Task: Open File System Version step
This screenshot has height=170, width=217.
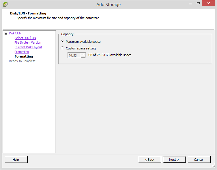Action: [28, 43]
